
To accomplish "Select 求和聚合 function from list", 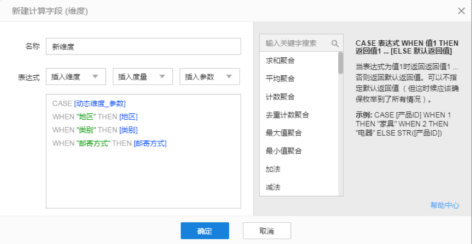I will coord(280,60).
